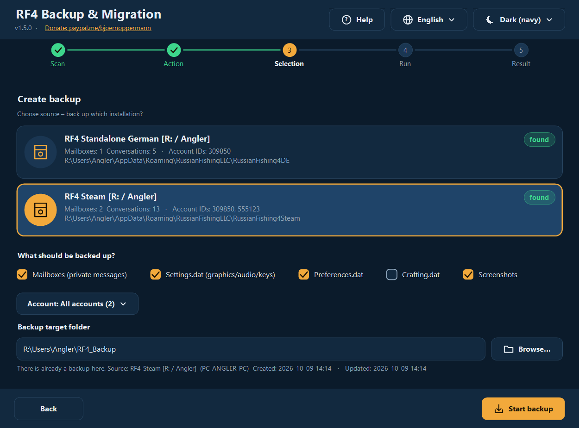The image size is (579, 428).
Task: Click version v1.5.0 text
Action: click(x=23, y=28)
